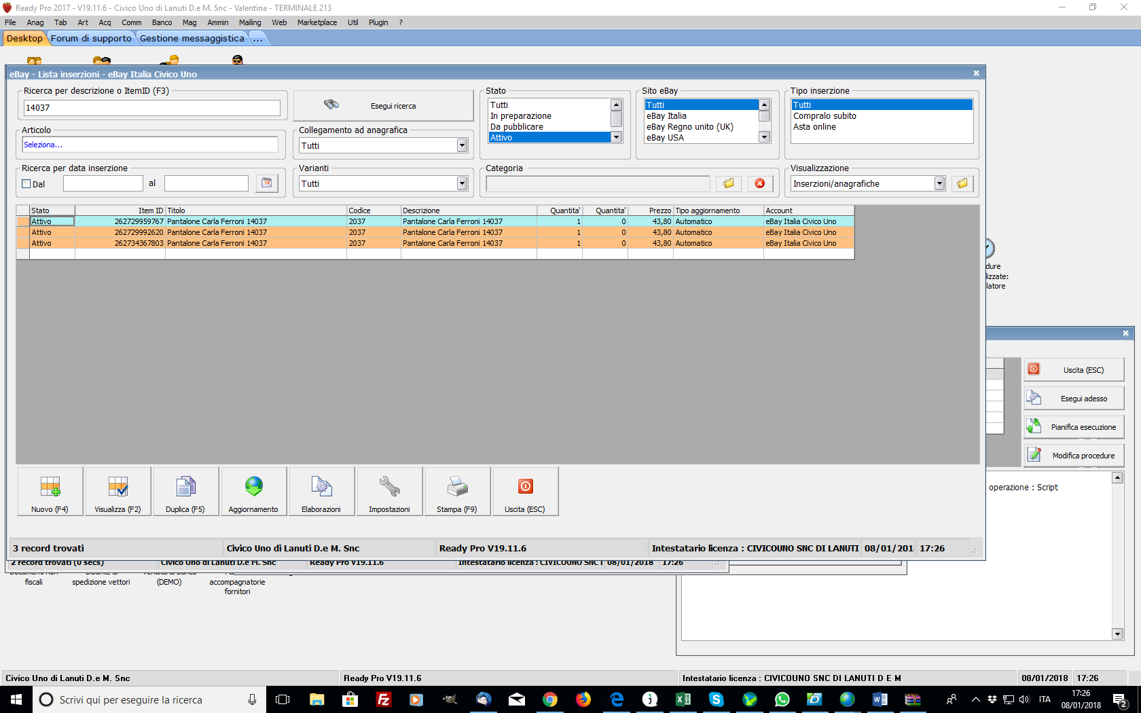Open the Plugin menu
The height and width of the screenshot is (713, 1141).
click(378, 22)
